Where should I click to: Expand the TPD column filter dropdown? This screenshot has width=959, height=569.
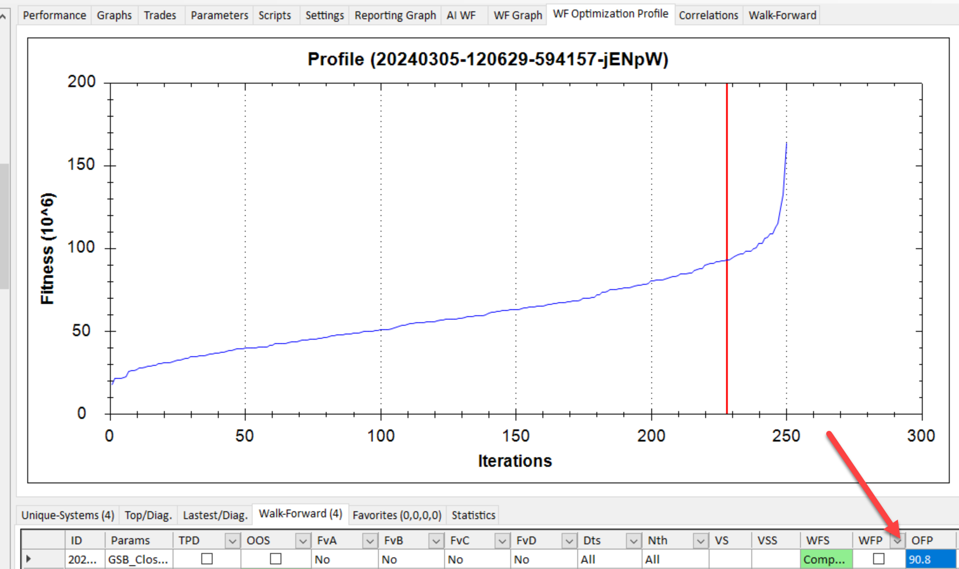click(232, 541)
